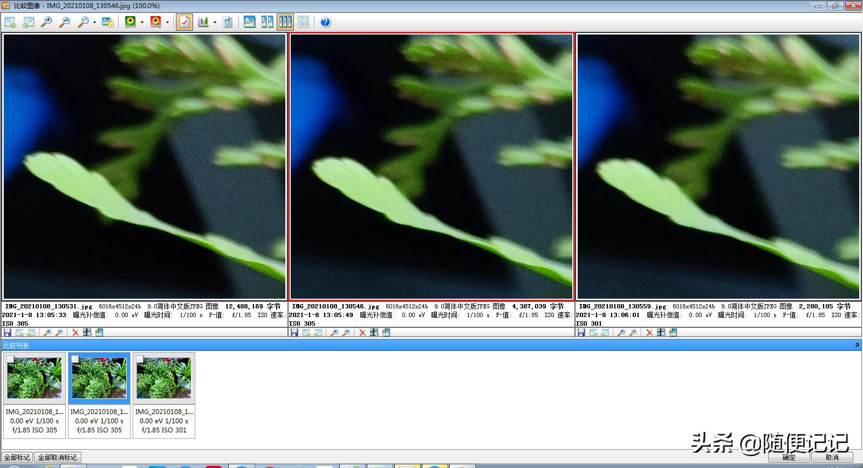Go to previous image using toolbar arrow icon
The width and height of the screenshot is (863, 468).
[x=10, y=22]
